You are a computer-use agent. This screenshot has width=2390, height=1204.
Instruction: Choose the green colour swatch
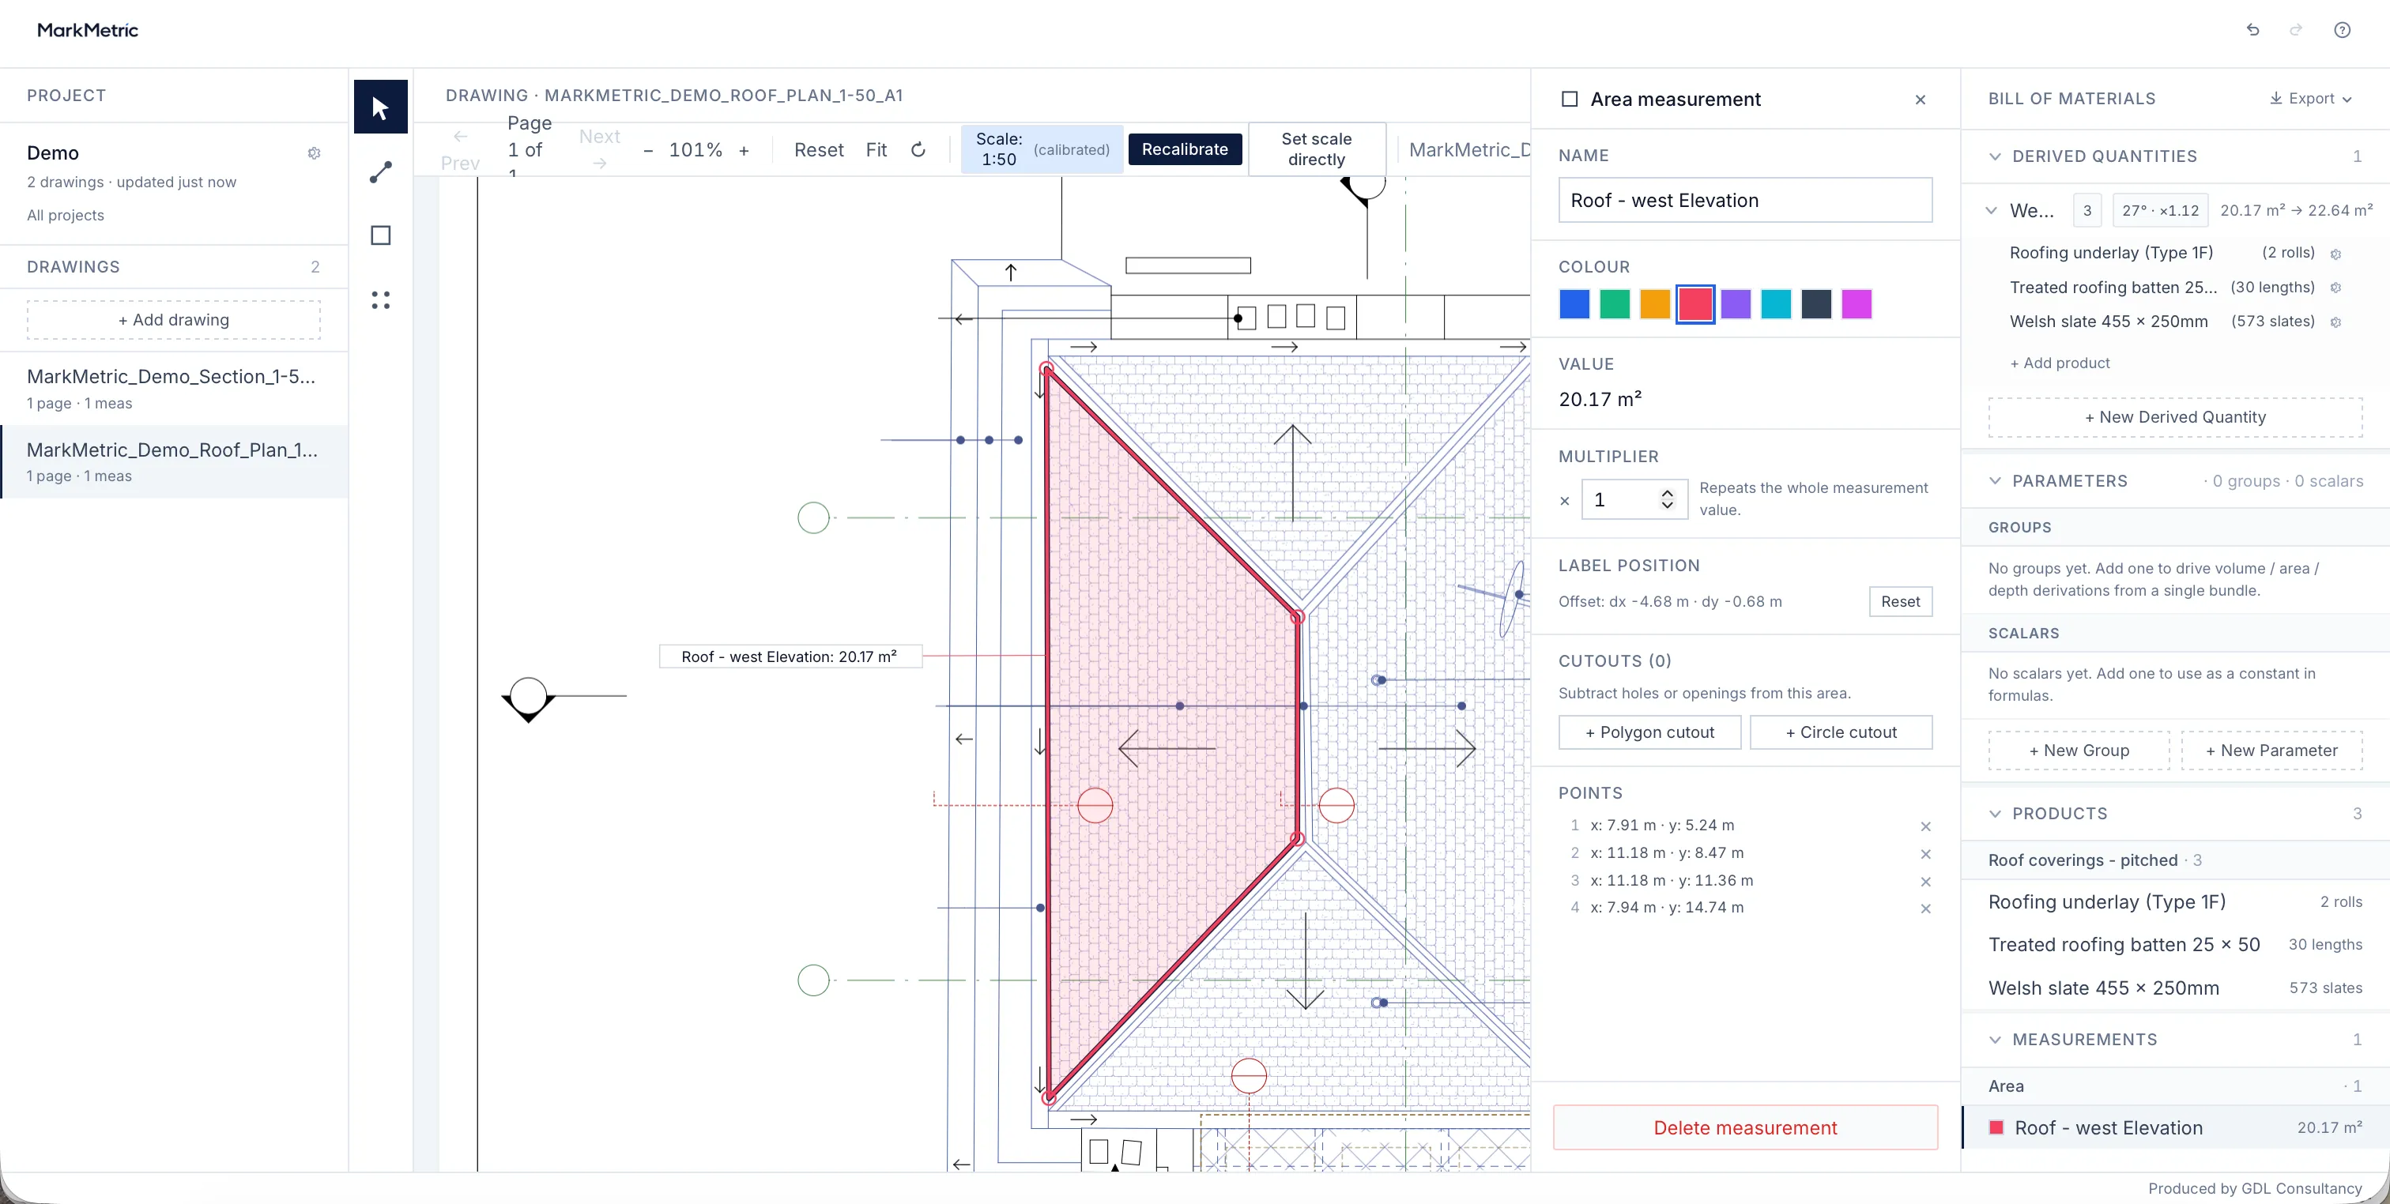1615,304
